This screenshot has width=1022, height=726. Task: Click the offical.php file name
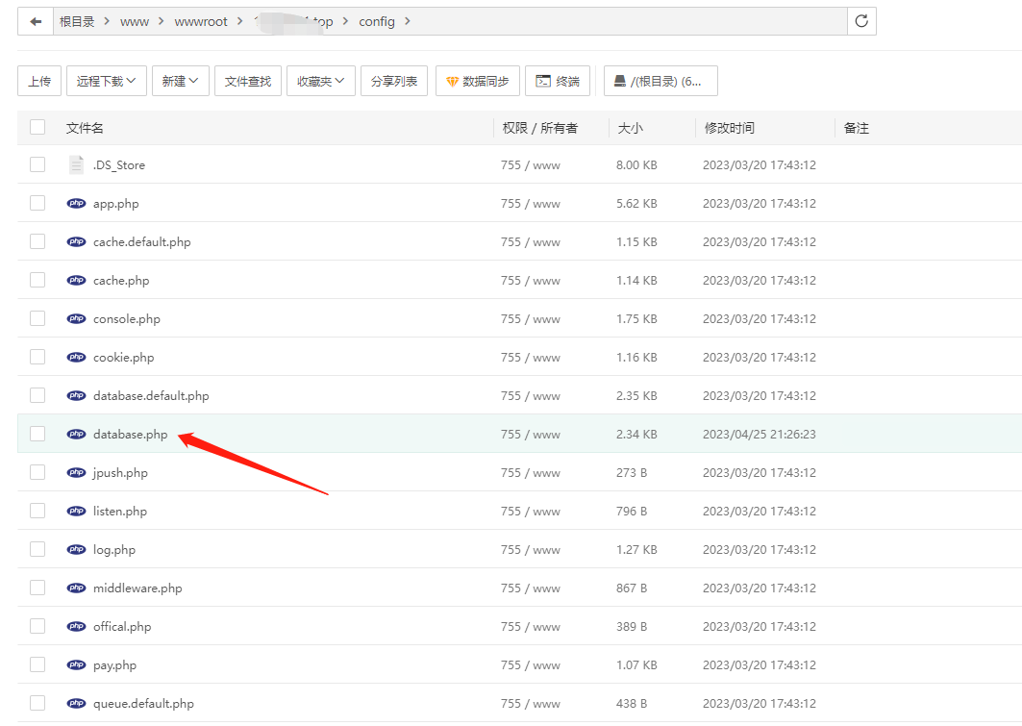122,626
